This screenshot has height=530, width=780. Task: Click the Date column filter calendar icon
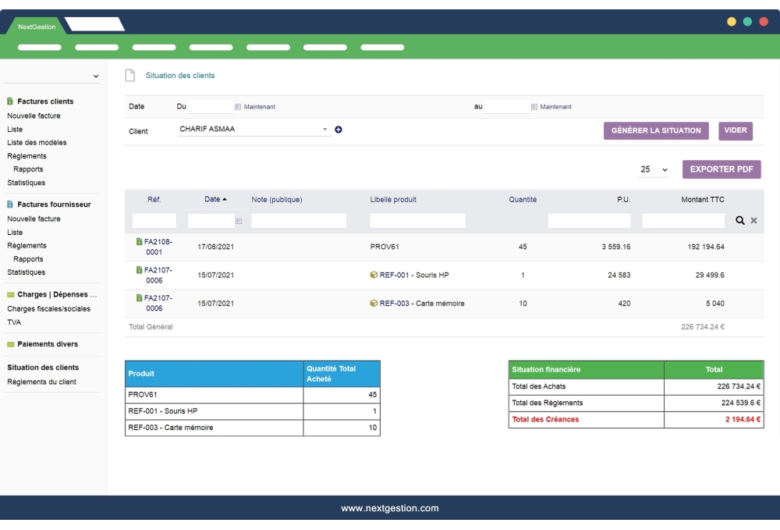(239, 221)
